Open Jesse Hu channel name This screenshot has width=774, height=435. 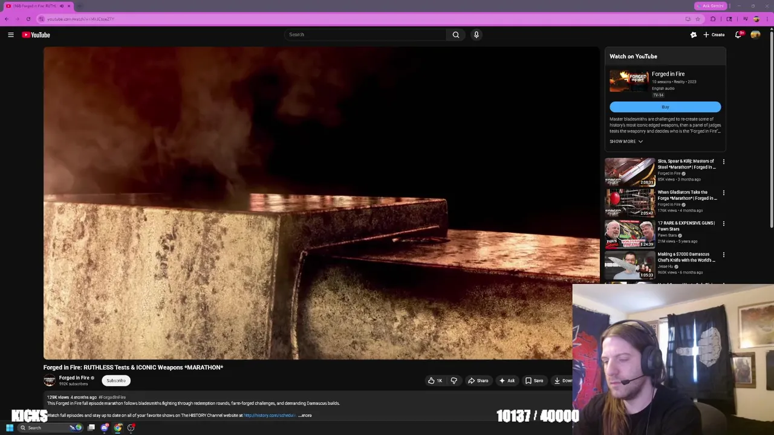click(666, 266)
